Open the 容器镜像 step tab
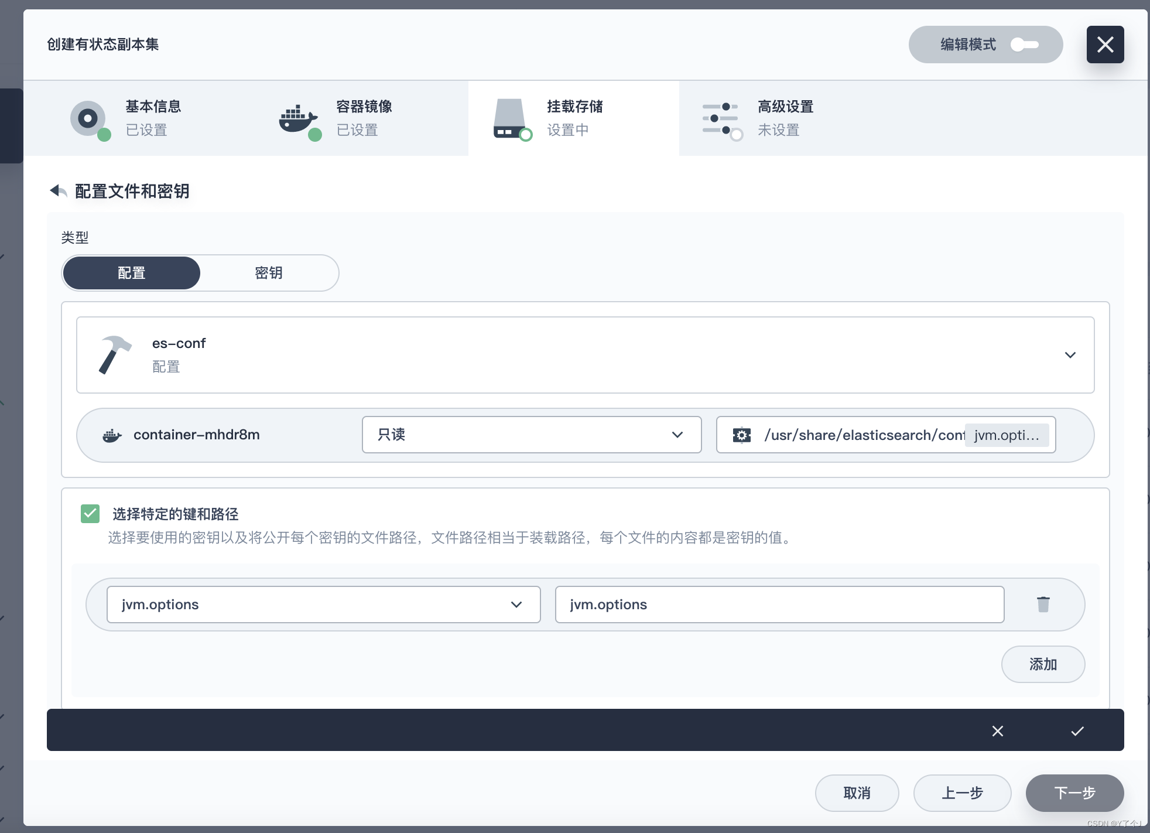Screen dimensions: 1150x833 pyautogui.click(x=363, y=118)
